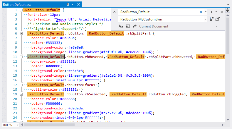The height and width of the screenshot is (129, 232).
Task: Open the Current Document scope dropdown
Action: pyautogui.click(x=216, y=26)
